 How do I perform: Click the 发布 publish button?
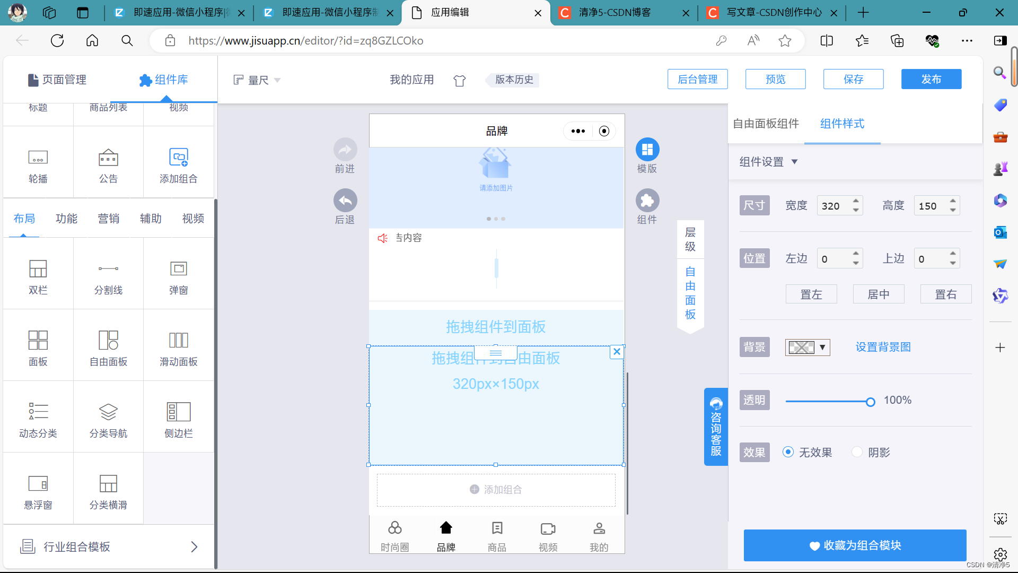pos(931,79)
